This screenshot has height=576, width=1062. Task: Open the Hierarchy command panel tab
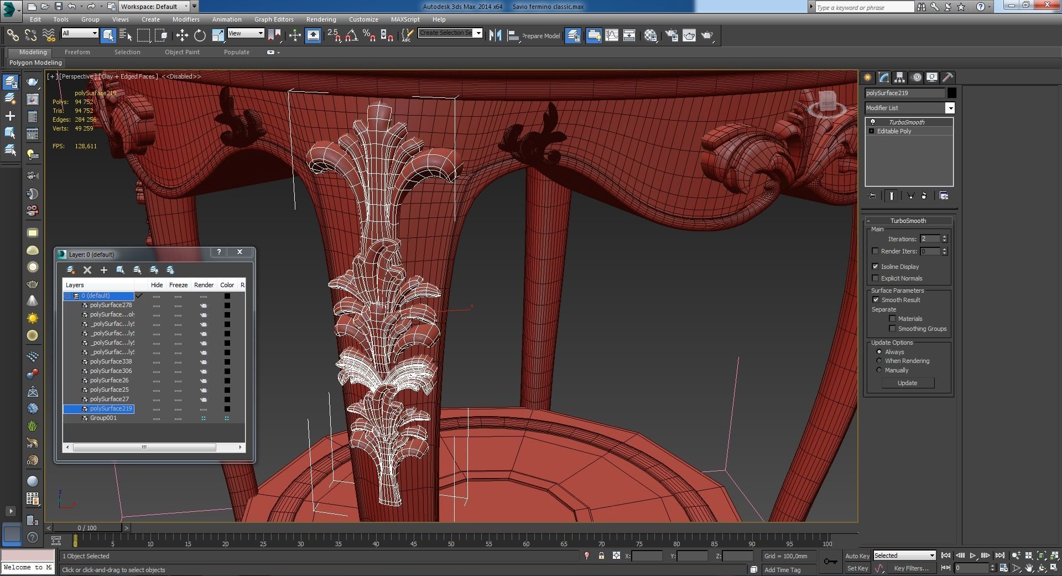coord(899,77)
